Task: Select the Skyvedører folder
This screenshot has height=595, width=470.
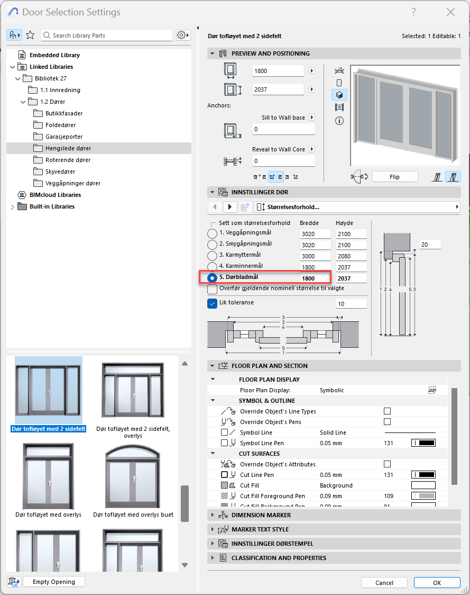Action: 60,172
